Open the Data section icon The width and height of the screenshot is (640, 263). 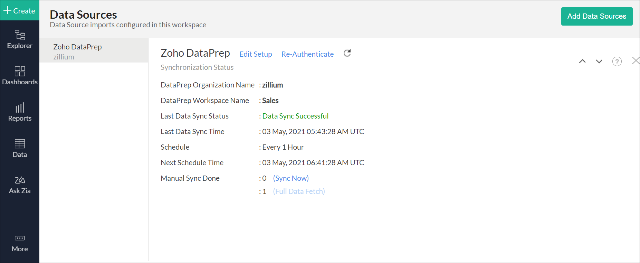coord(20,148)
